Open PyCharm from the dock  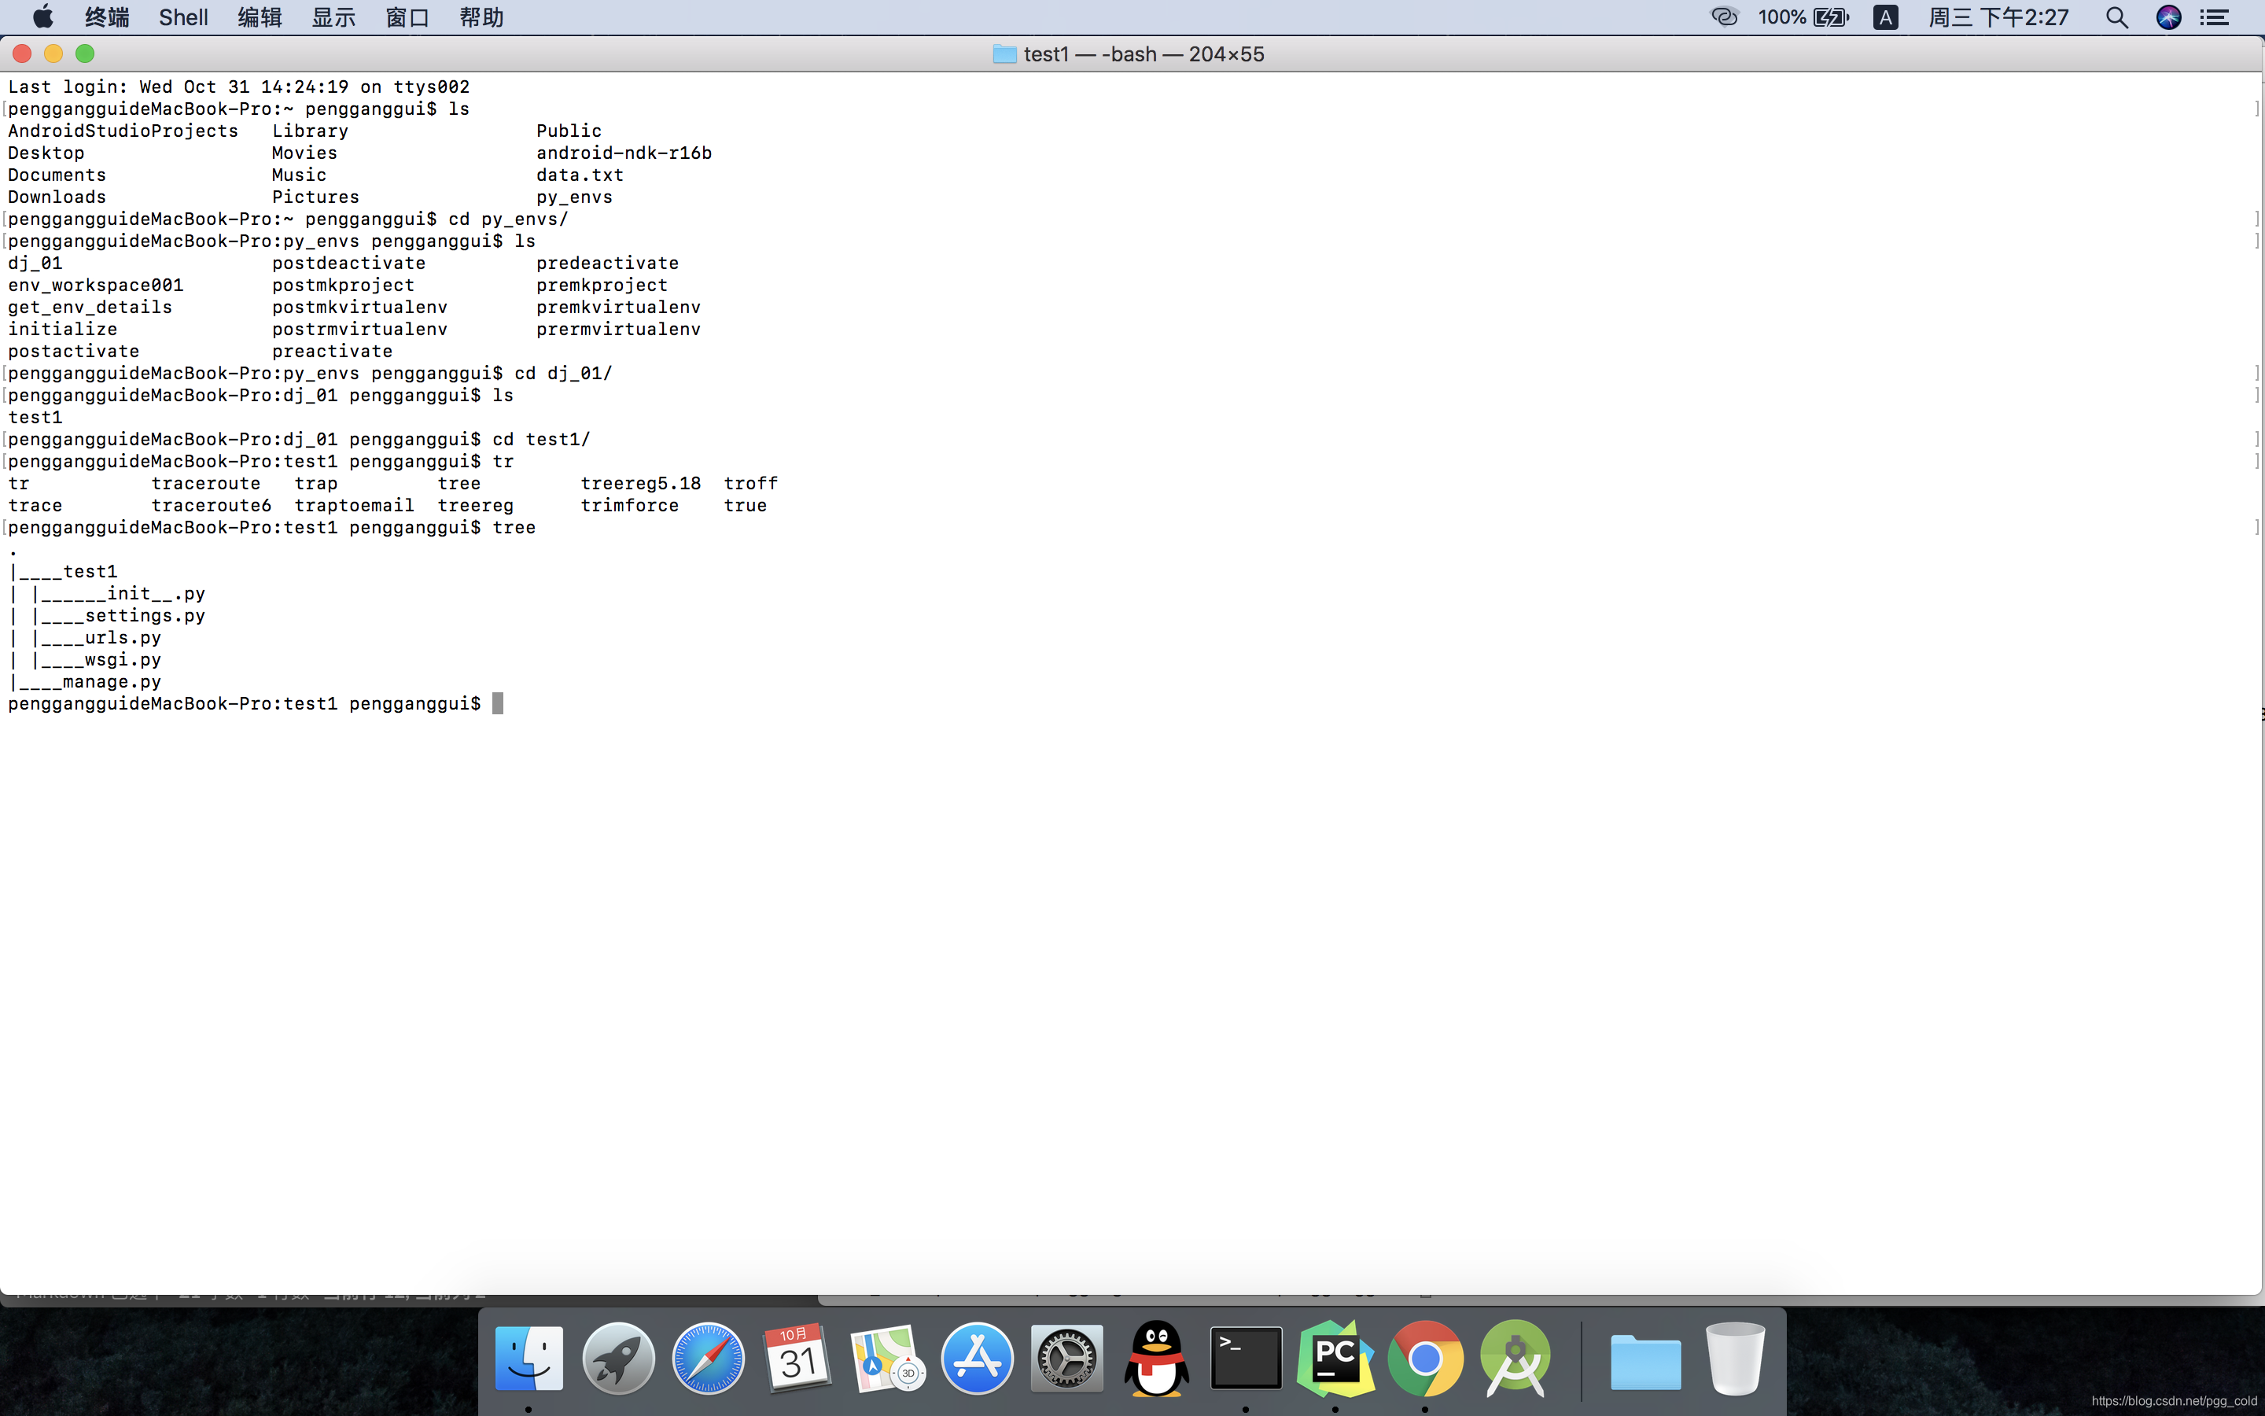(x=1335, y=1358)
